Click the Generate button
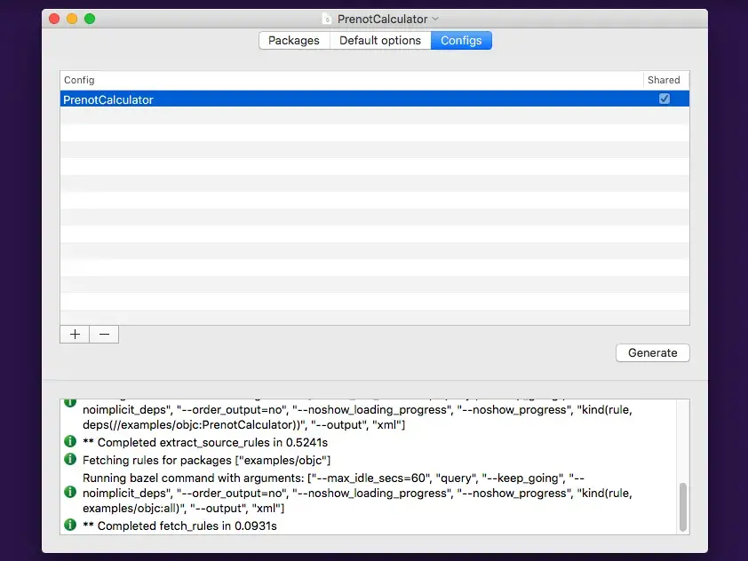Viewport: 748px width, 561px height. [653, 352]
